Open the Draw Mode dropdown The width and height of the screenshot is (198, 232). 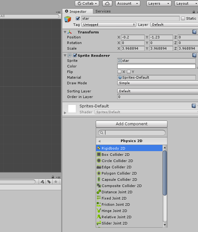click(x=158, y=83)
